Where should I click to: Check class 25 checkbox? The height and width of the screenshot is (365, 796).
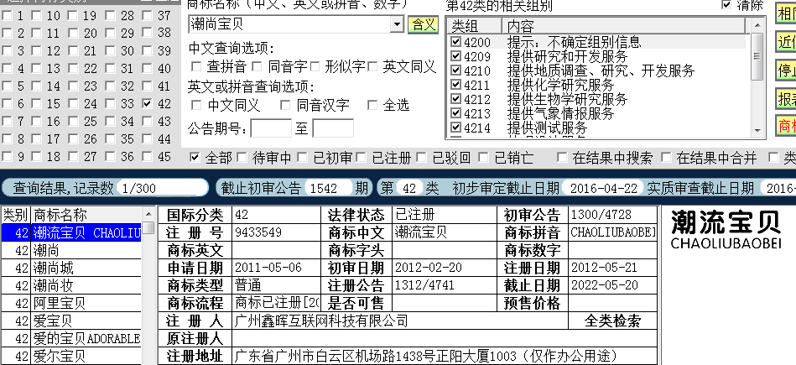[x=74, y=122]
